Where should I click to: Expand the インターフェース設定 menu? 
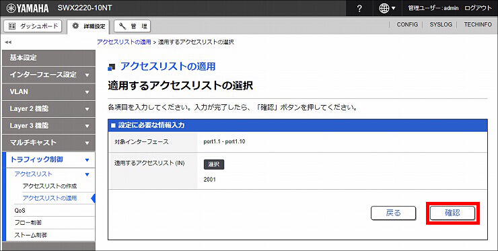(x=48, y=75)
